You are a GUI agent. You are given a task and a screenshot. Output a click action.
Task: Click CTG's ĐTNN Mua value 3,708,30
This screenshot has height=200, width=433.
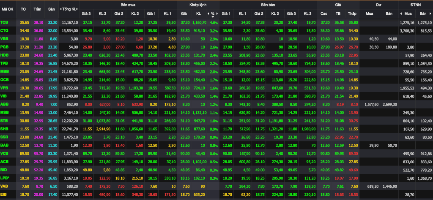click(x=407, y=30)
